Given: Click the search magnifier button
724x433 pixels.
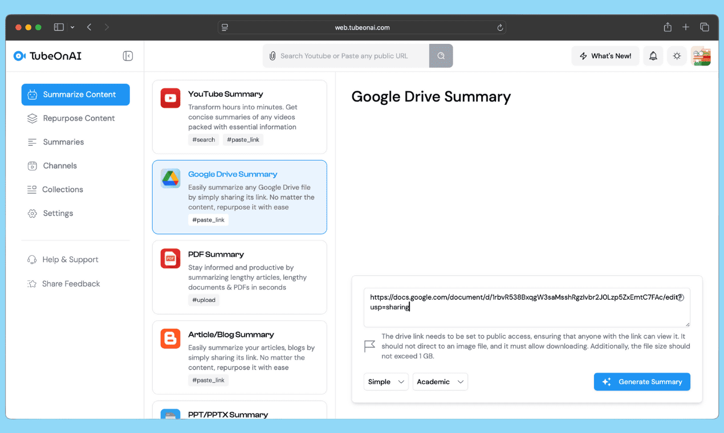Looking at the screenshot, I should [441, 56].
